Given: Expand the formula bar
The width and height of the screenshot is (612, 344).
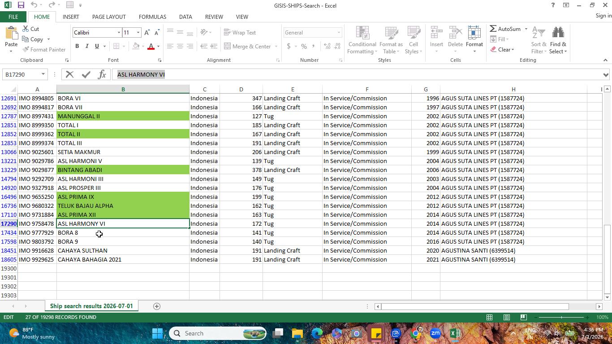Looking at the screenshot, I should (606, 75).
